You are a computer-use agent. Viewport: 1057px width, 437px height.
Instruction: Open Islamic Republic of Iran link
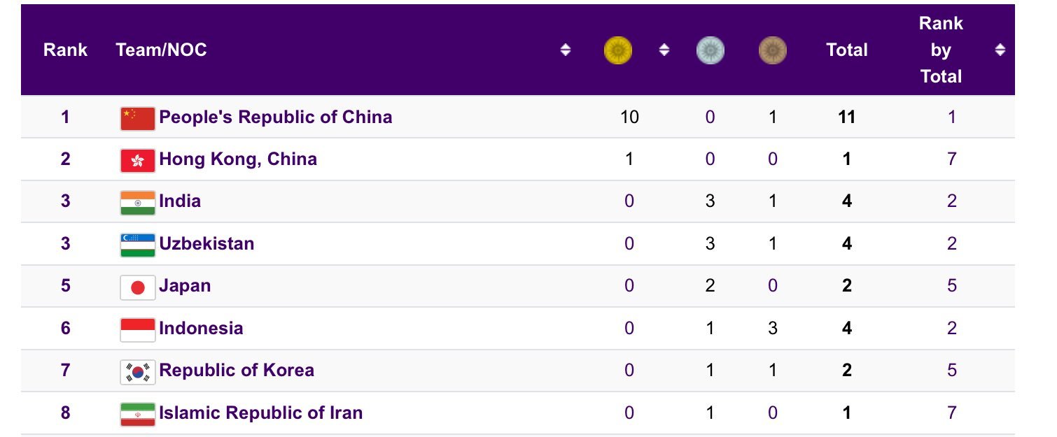pos(260,413)
